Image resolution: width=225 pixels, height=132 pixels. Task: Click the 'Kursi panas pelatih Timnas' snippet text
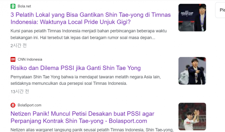tap(89, 34)
